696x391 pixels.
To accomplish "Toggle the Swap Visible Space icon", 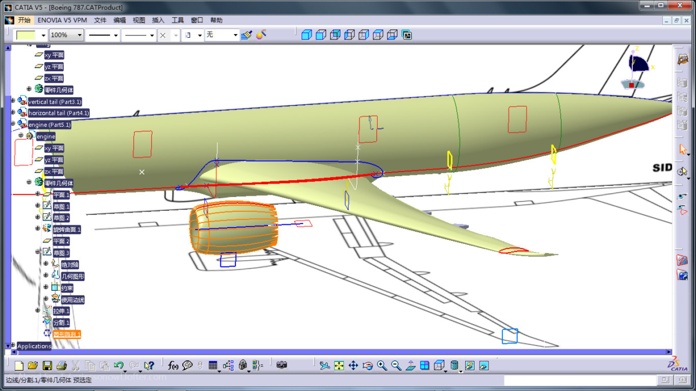I will [x=484, y=366].
